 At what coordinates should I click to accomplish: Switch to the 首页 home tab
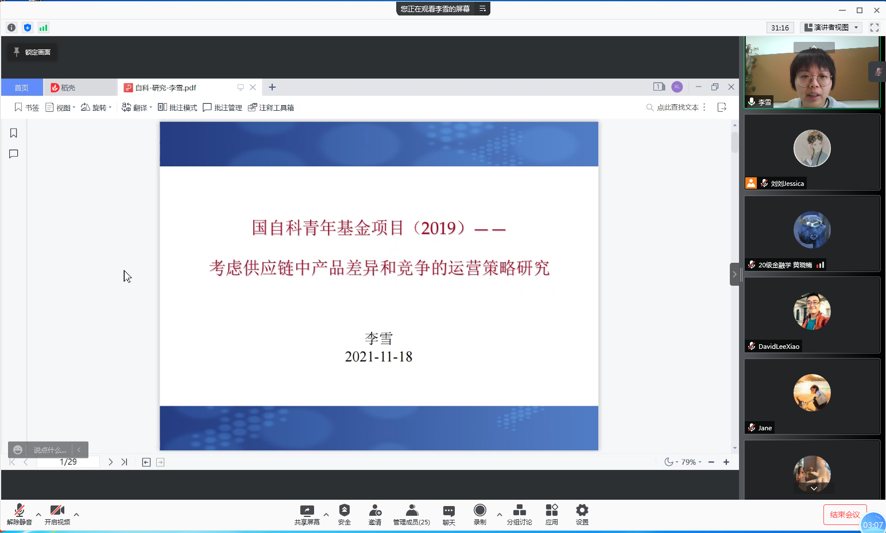[22, 88]
